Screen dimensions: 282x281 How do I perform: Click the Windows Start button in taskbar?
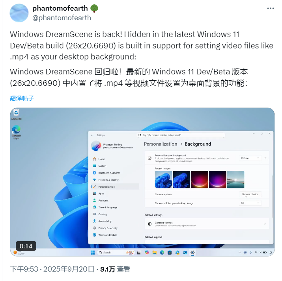(x=93, y=253)
